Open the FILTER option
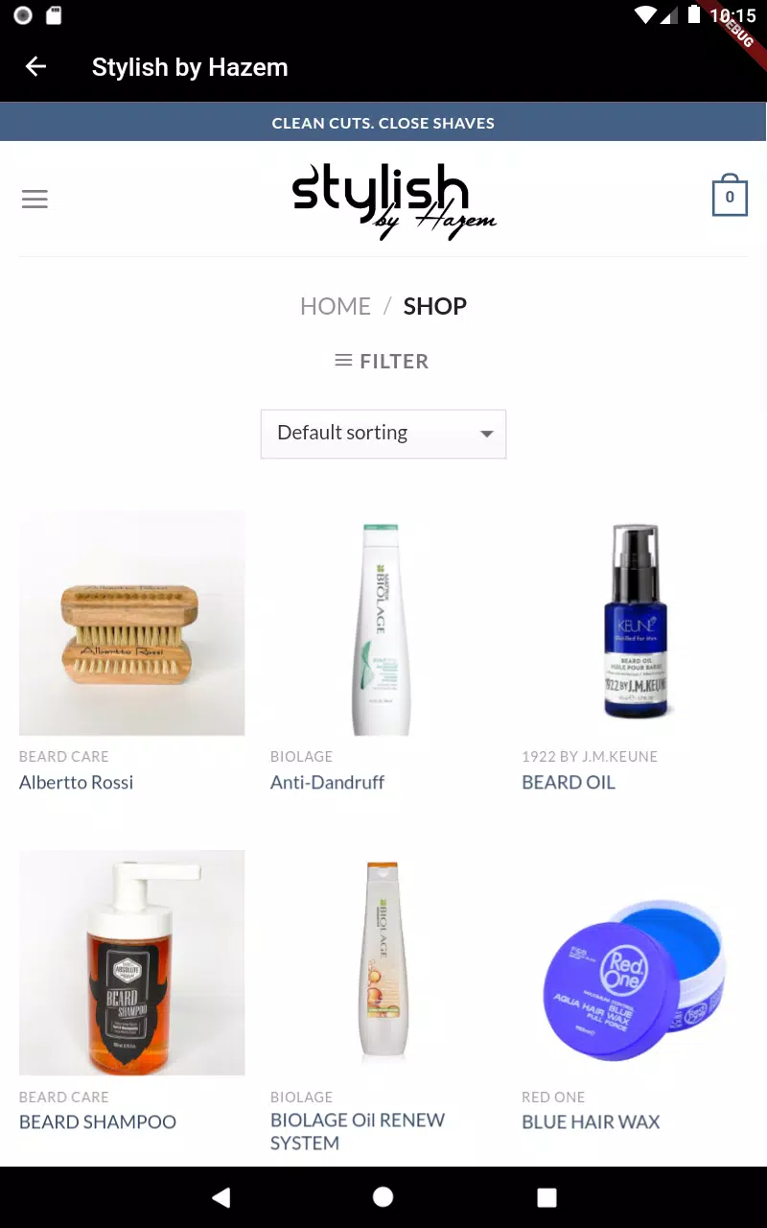 point(383,361)
